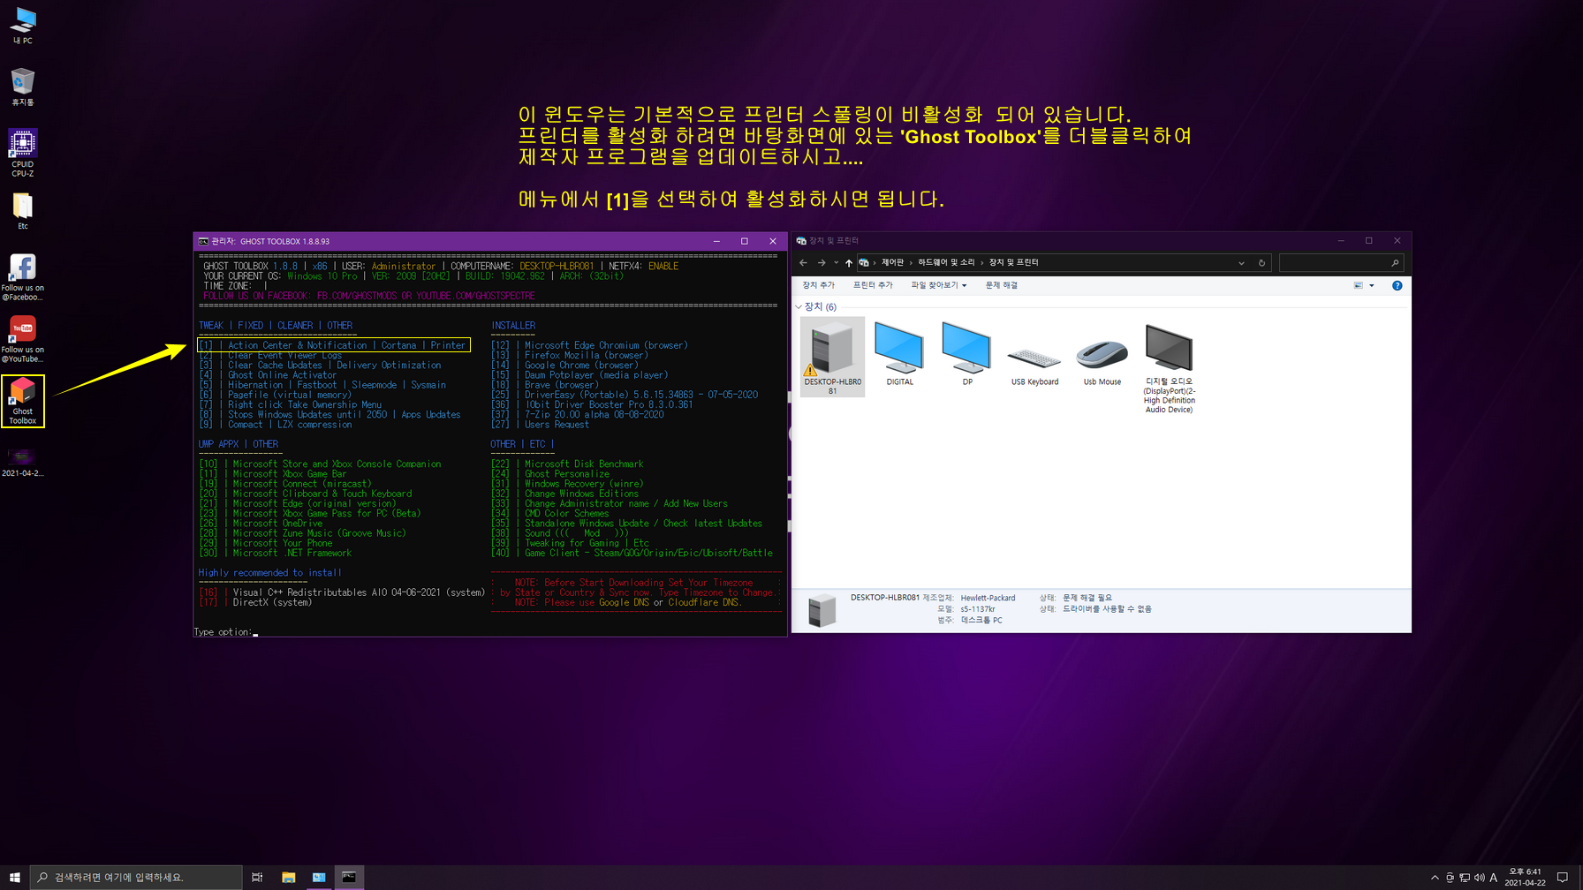
Task: Click Ghost Toolbox window system menu icon
Action: tap(203, 241)
